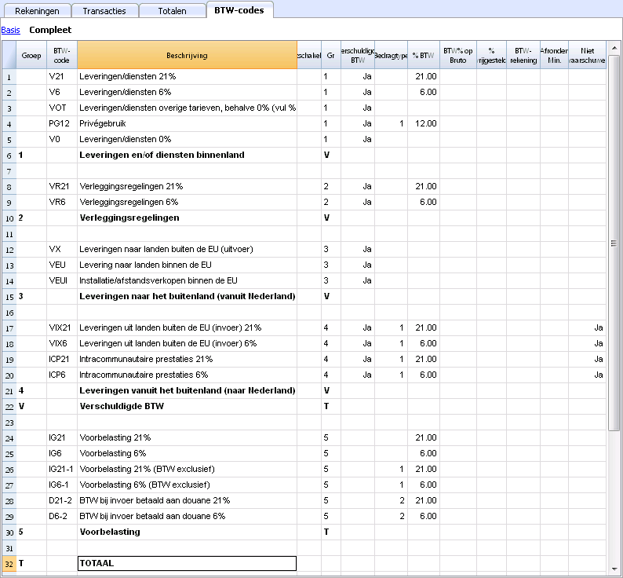
Task: Click the BTW% op Bruto header
Action: coord(457,55)
